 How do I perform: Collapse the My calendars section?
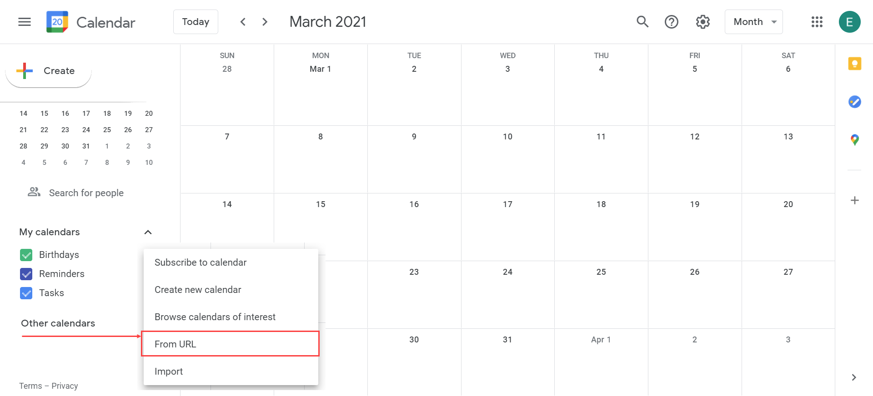point(148,232)
